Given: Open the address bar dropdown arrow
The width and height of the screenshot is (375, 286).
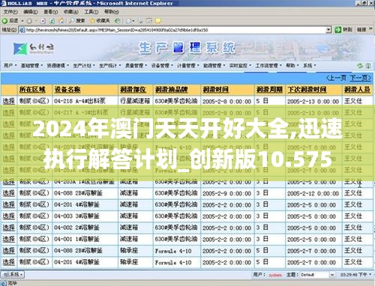Looking at the screenshot, I should pos(328,30).
